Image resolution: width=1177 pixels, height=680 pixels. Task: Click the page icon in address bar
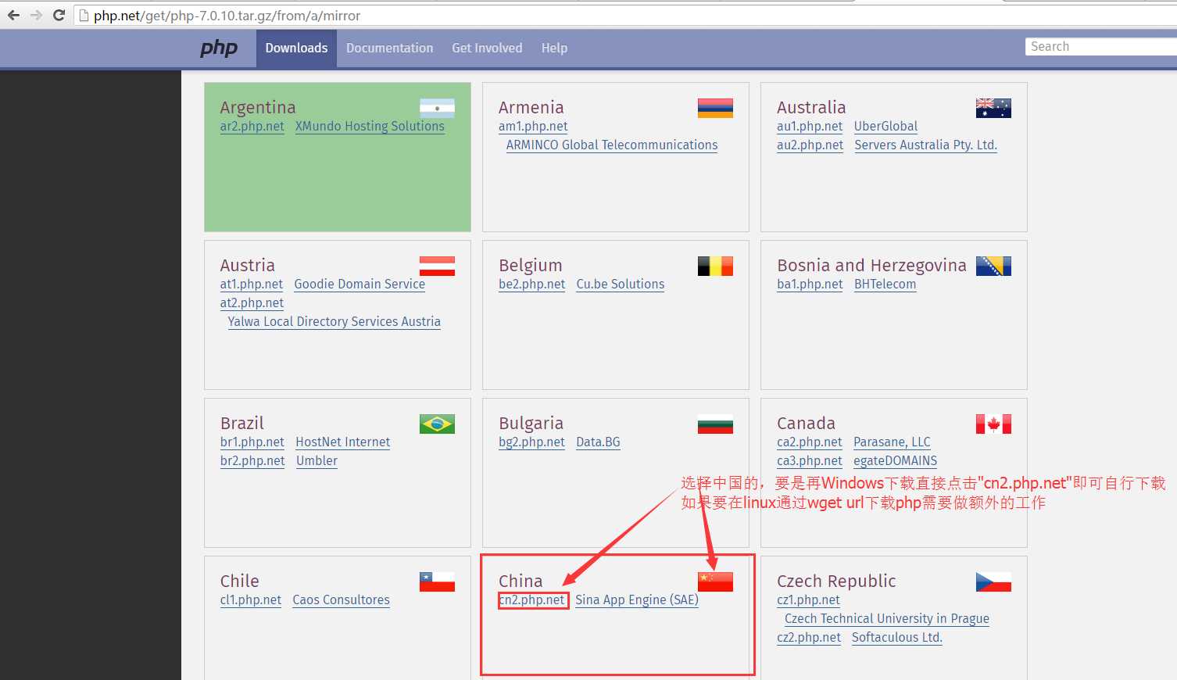click(x=84, y=16)
